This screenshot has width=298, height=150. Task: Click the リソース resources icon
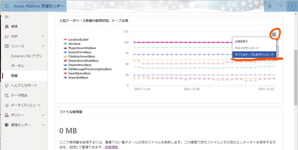click(x=7, y=46)
